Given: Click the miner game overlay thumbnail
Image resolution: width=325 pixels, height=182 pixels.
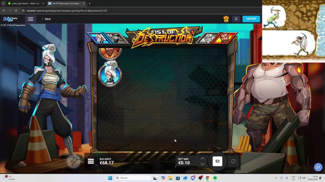Looking at the screenshot, I should tap(294, 31).
